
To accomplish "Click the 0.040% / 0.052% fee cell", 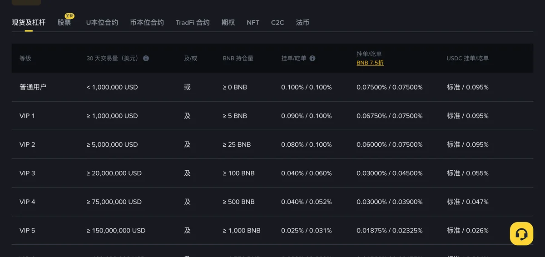I will click(307, 202).
